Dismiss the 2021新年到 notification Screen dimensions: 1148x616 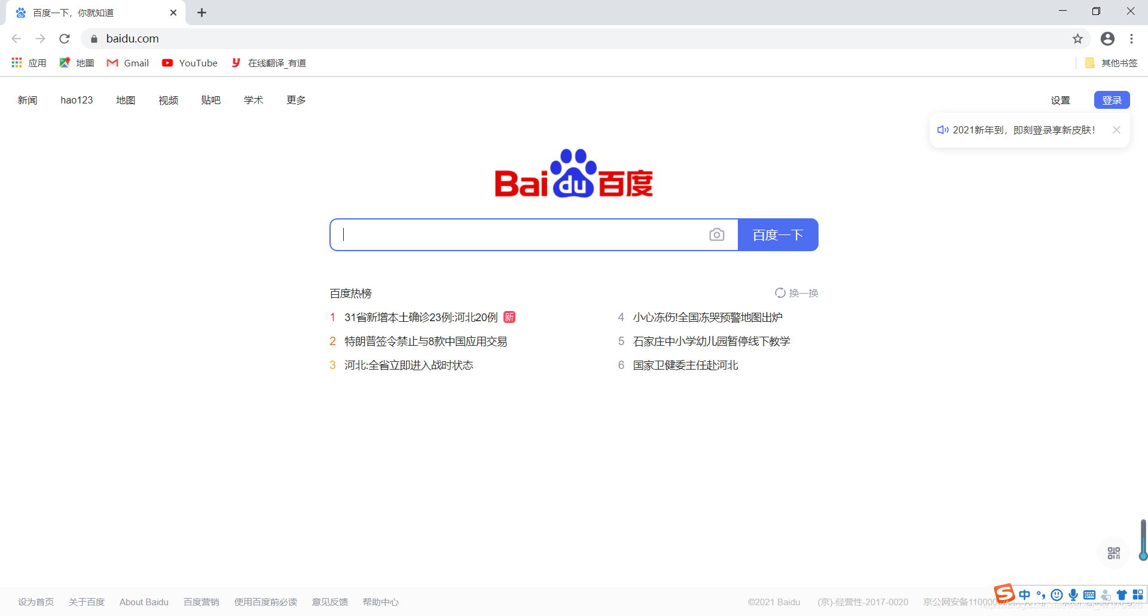click(1116, 130)
